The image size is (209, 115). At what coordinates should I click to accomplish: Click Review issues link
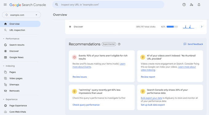(80, 77)
